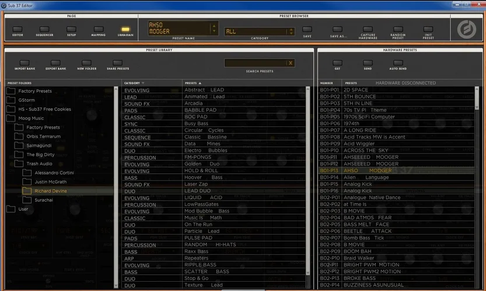This screenshot has width=486, height=291.
Task: Click the Random Preset button
Action: [x=398, y=29]
